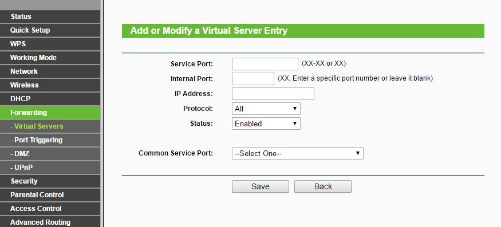Open Quick Setup in the sidebar
This screenshot has width=501, height=227.
(x=50, y=30)
